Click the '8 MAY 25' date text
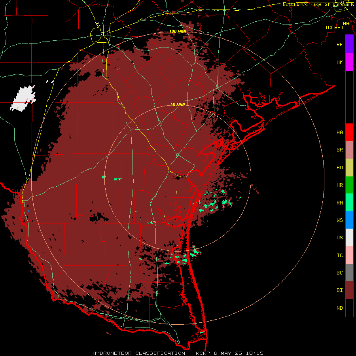The image size is (356, 356). coord(228,353)
